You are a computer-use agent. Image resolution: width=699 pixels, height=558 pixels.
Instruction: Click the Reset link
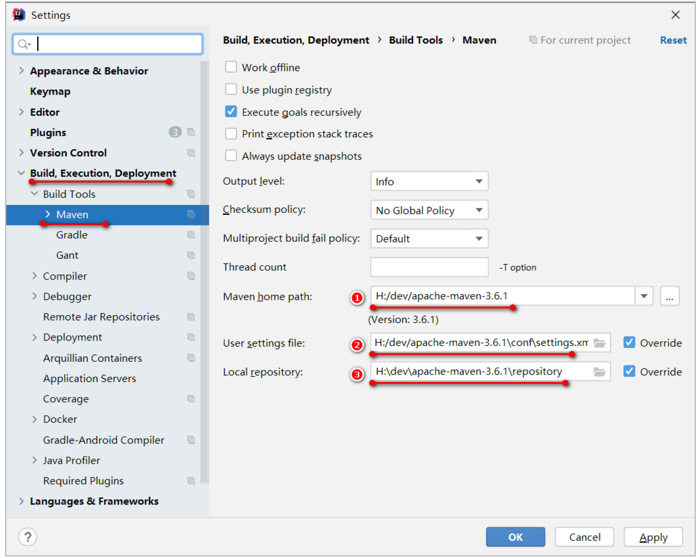[673, 40]
